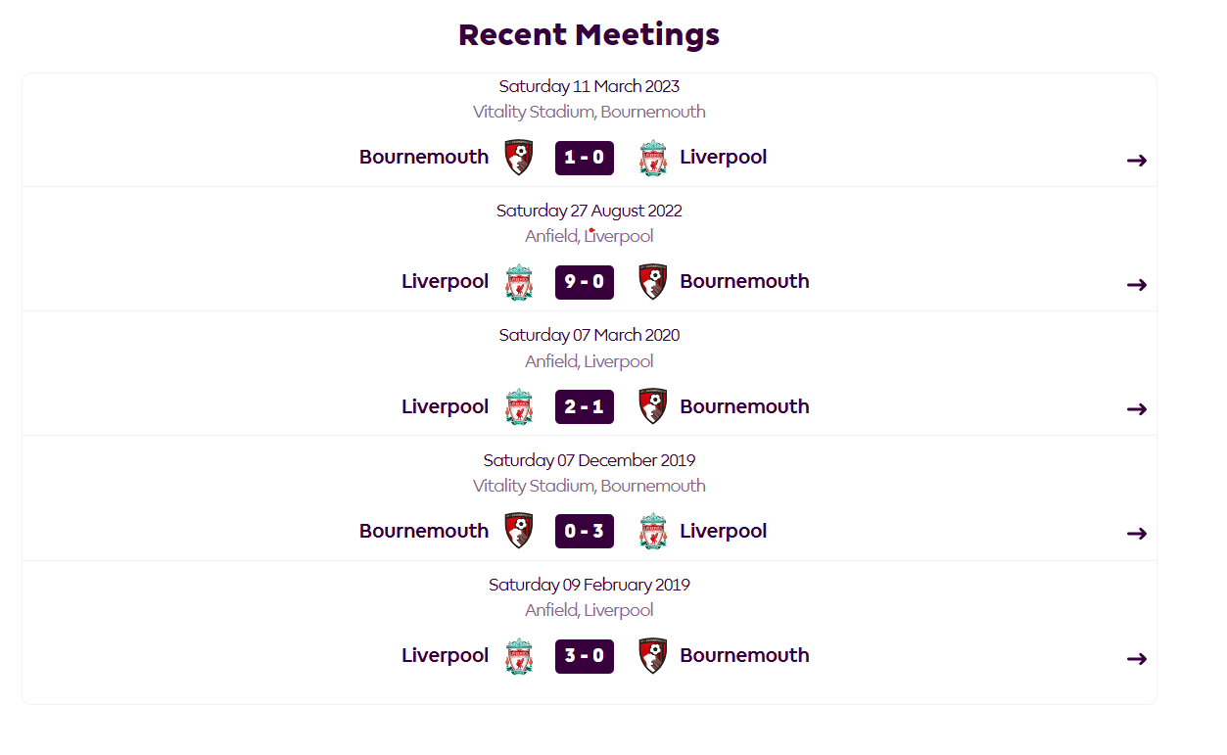Screen dimensions: 1227x755
Task: Click Liverpool crest in 11 March 2023 match
Action: 652,158
